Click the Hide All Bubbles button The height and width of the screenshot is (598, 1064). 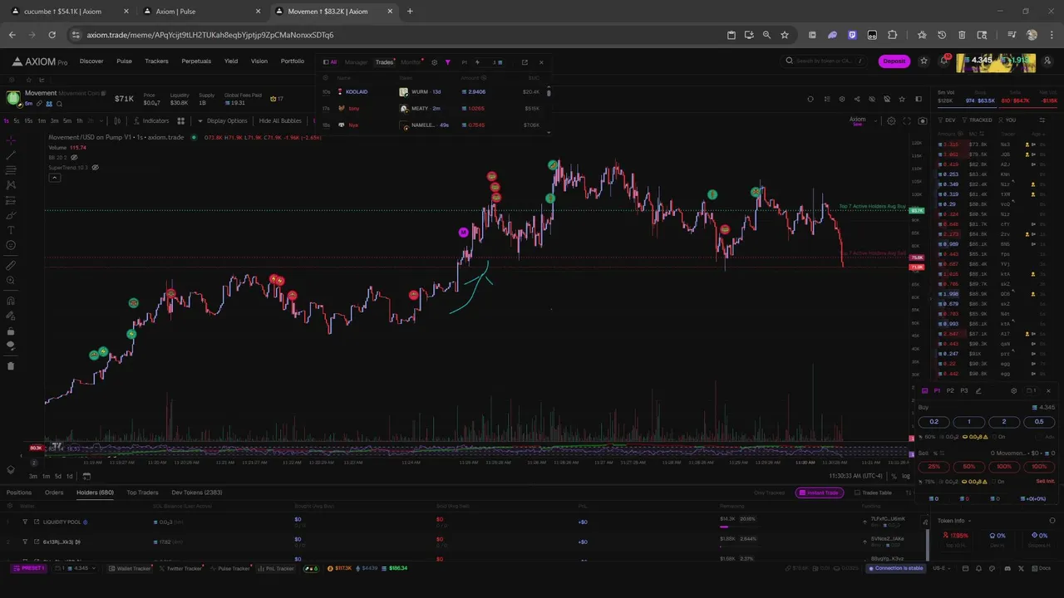click(x=280, y=120)
